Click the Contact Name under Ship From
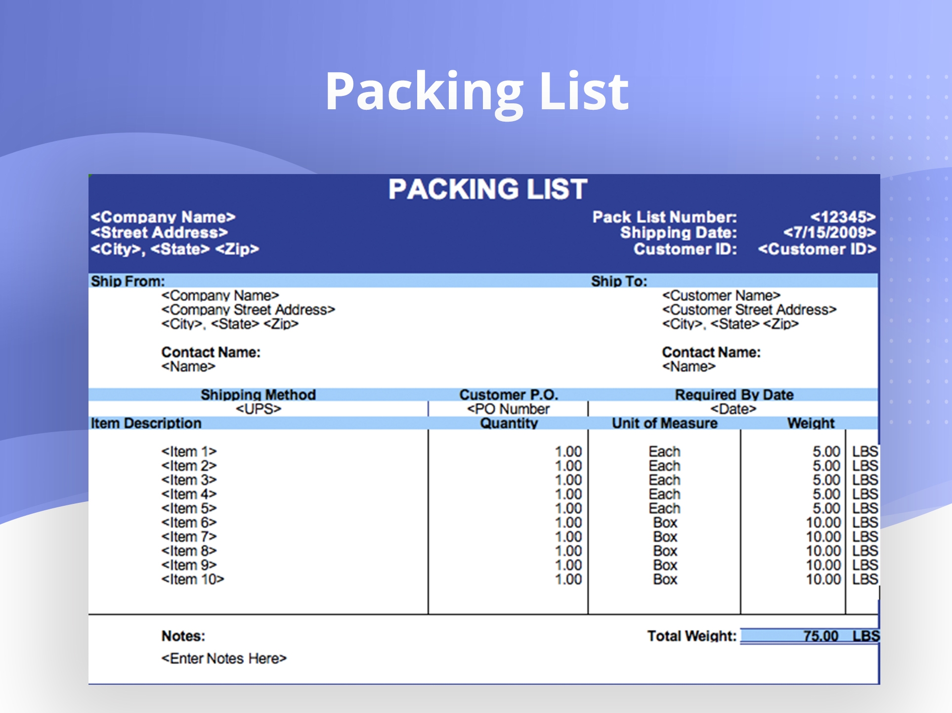Screen dimensions: 952x713 click(212, 352)
